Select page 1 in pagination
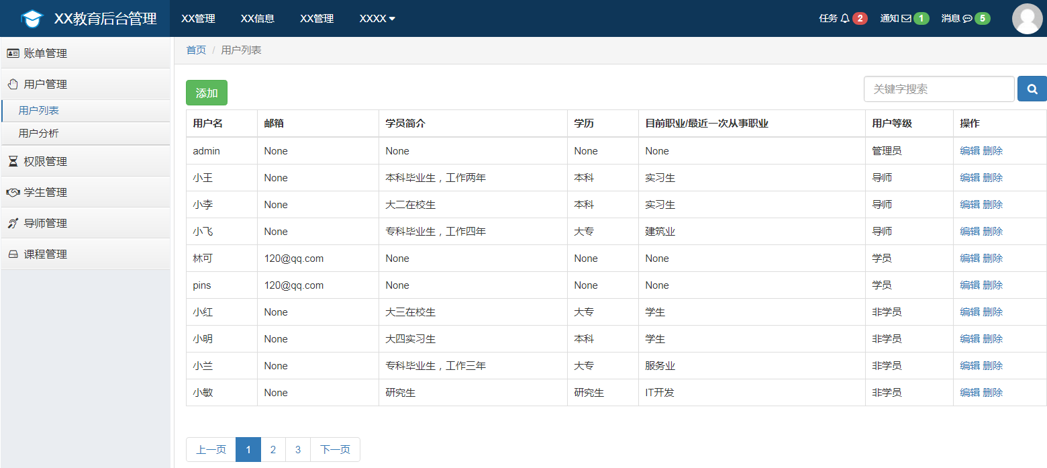 [248, 449]
